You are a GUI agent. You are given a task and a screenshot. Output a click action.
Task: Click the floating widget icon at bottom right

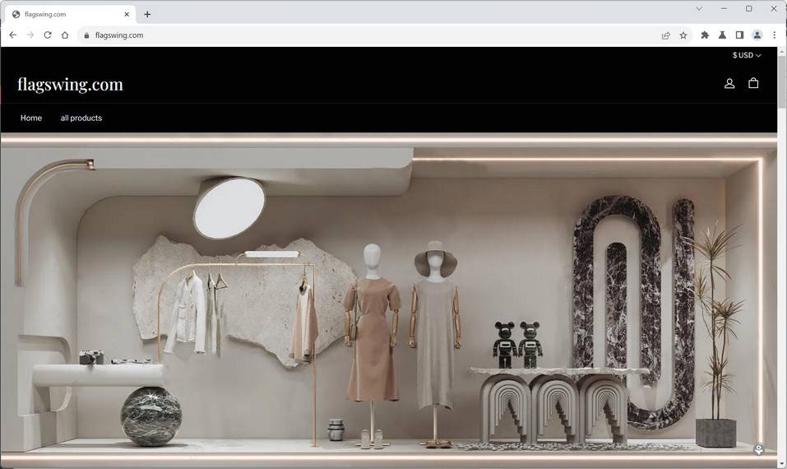tap(759, 449)
